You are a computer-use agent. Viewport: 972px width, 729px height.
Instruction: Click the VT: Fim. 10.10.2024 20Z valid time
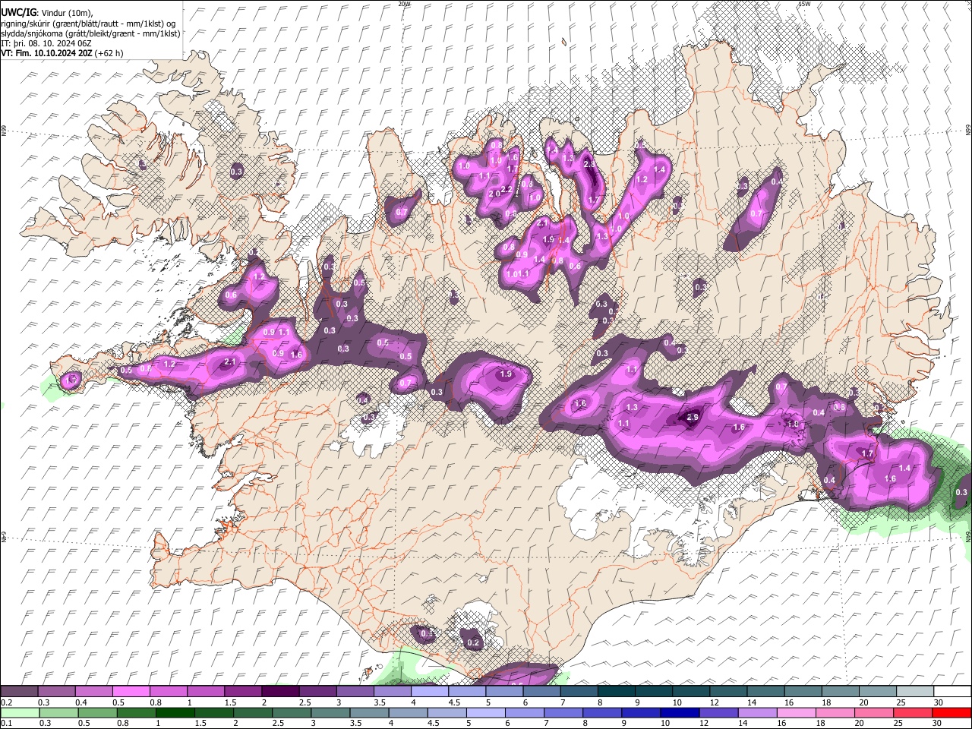tap(46, 53)
